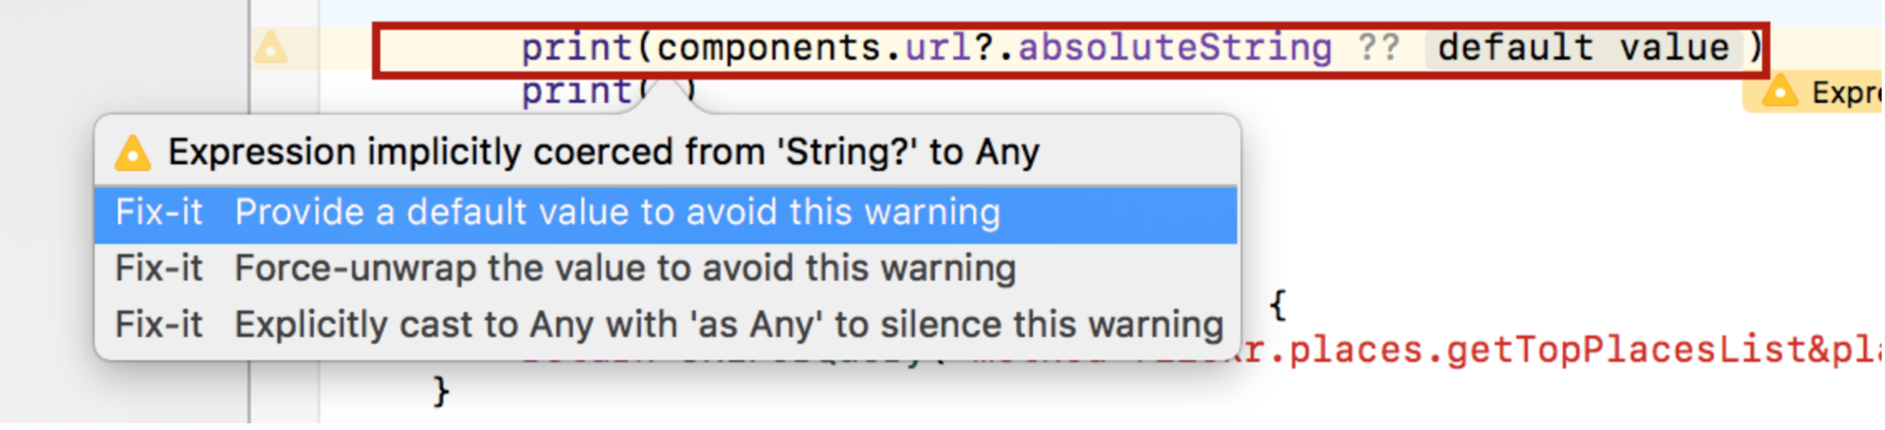Click the inline warning icon at the right edge
1885x430 pixels.
(x=1778, y=92)
